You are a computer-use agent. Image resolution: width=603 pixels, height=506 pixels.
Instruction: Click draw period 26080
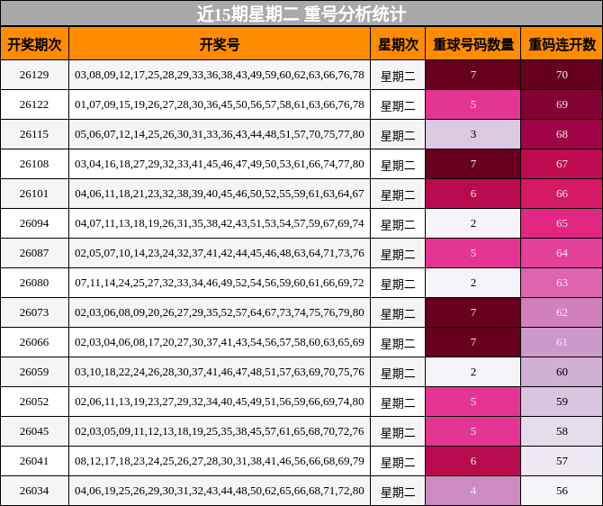tap(34, 283)
